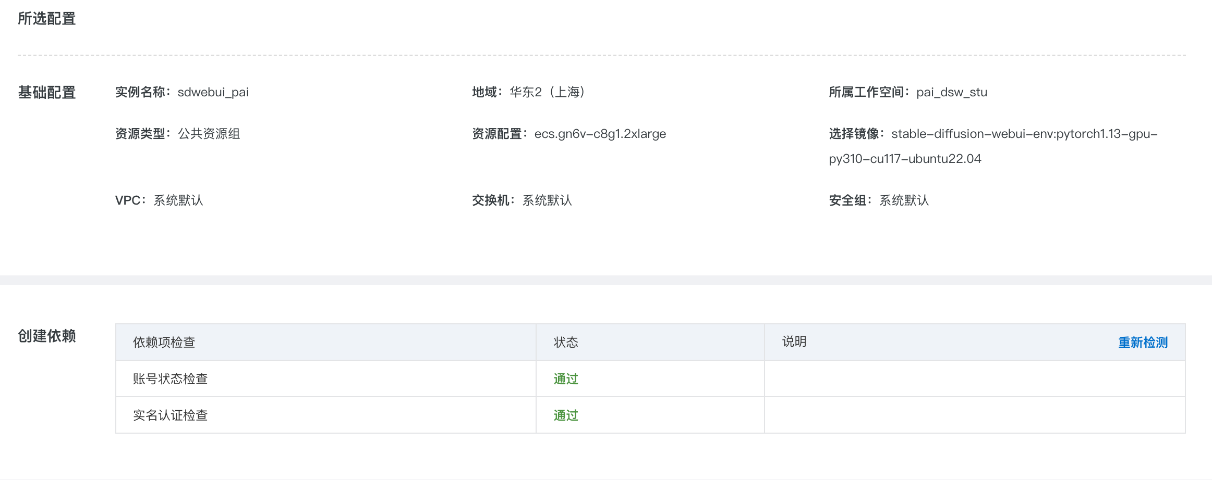1212x480 pixels.
Task: Select resource spec ecs.gn6v-c8g1.2xlarge
Action: pyautogui.click(x=600, y=134)
